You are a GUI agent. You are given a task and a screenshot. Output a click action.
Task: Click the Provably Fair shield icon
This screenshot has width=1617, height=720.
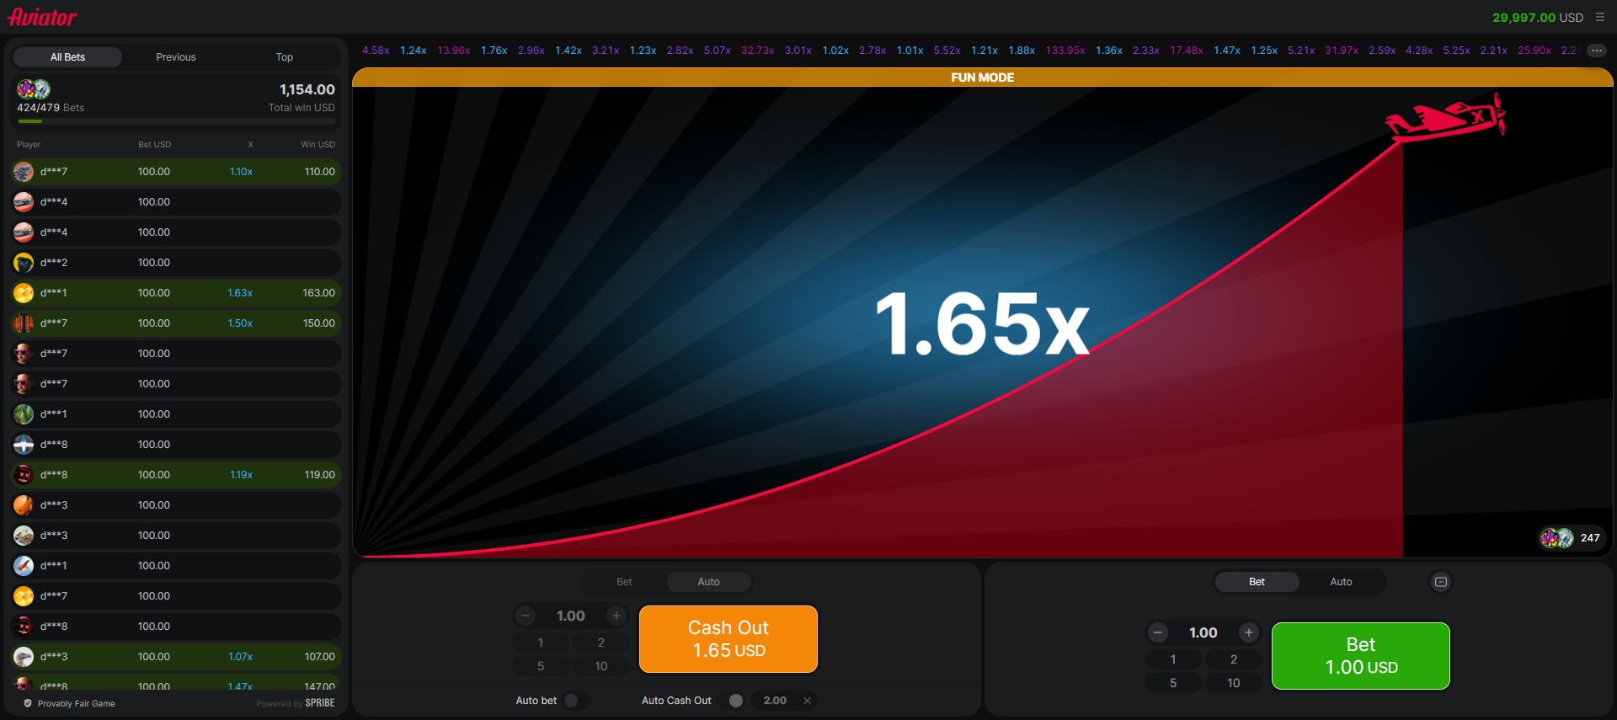point(28,703)
